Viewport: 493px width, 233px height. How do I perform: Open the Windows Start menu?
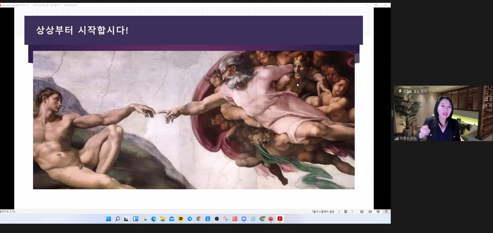coord(108,219)
